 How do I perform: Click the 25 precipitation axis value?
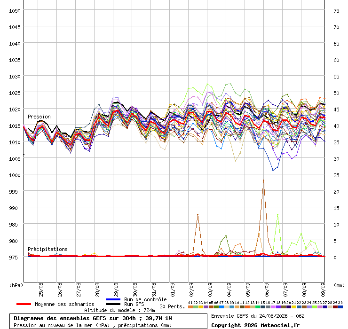[336, 175]
